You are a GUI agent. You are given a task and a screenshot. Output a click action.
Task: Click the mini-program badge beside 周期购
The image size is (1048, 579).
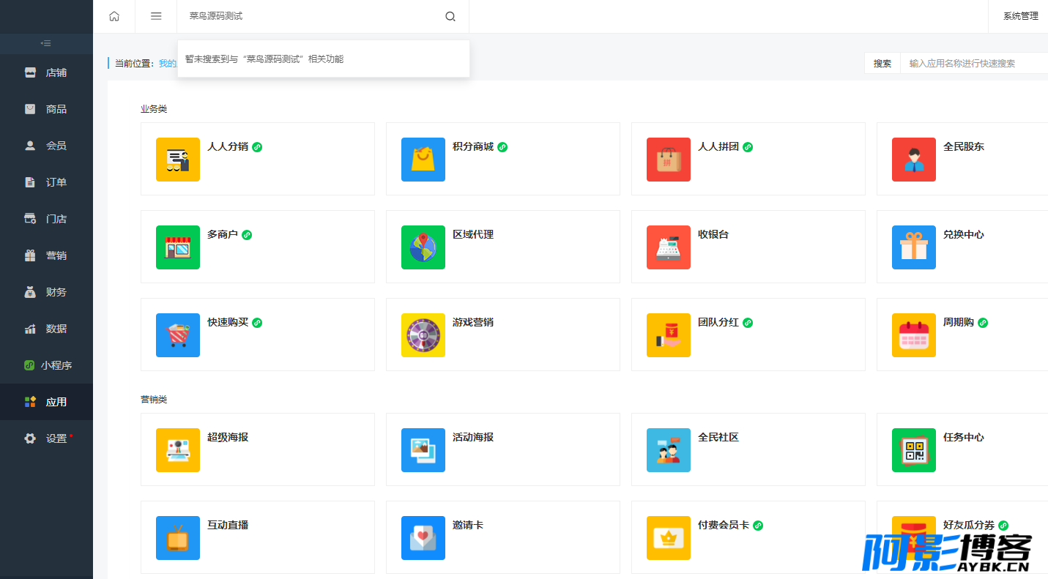pos(983,323)
